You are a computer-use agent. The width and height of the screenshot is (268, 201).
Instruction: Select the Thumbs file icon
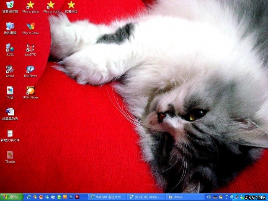[x=10, y=157]
